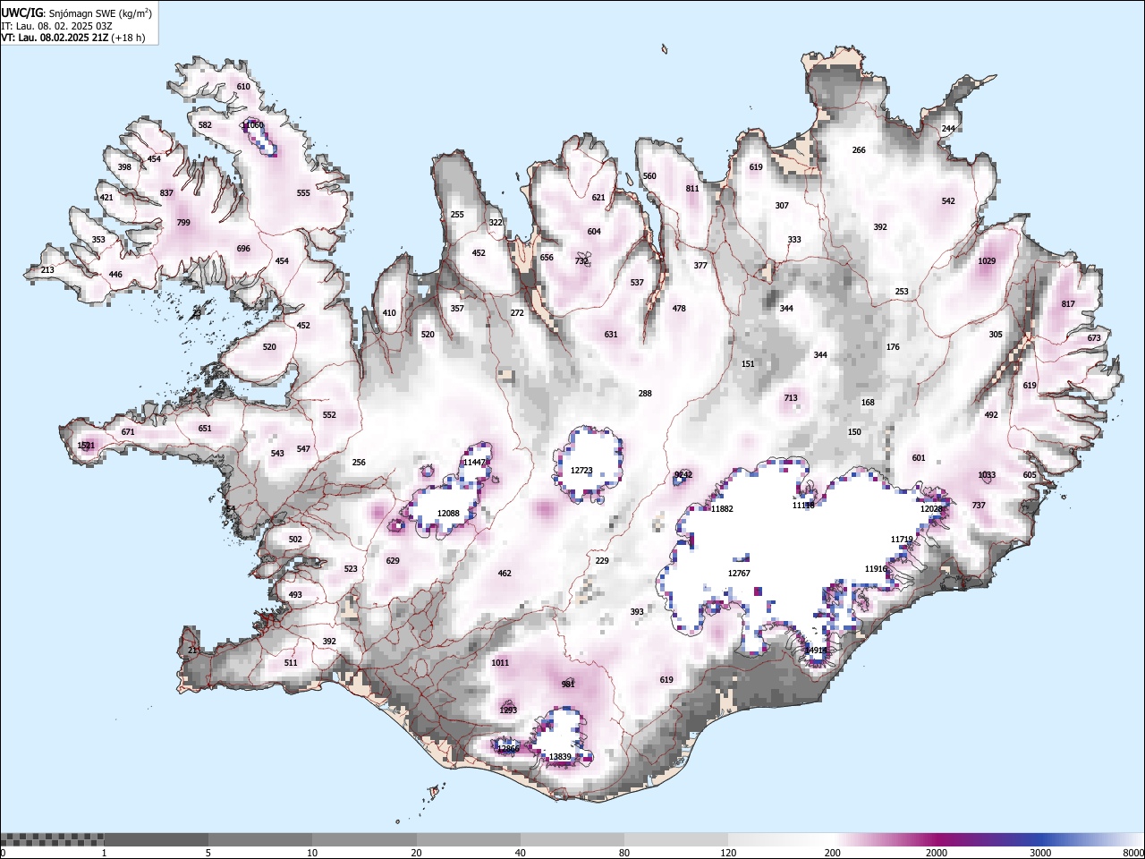This screenshot has height=859, width=1145.
Task: Click the map value 737
Action: [979, 506]
